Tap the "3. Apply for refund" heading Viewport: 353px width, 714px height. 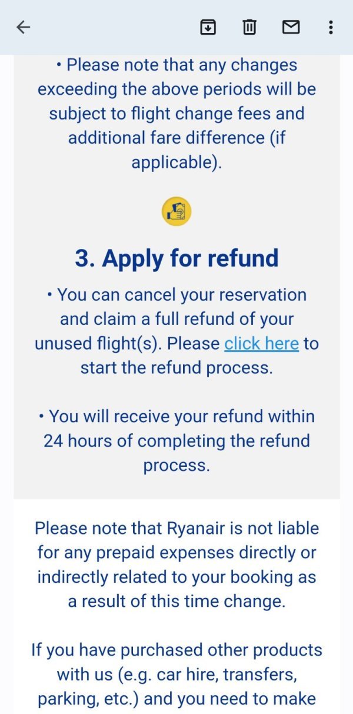click(x=176, y=258)
